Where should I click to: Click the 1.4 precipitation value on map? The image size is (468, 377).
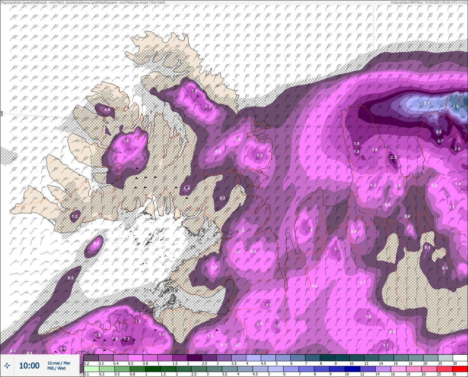[x=208, y=107]
